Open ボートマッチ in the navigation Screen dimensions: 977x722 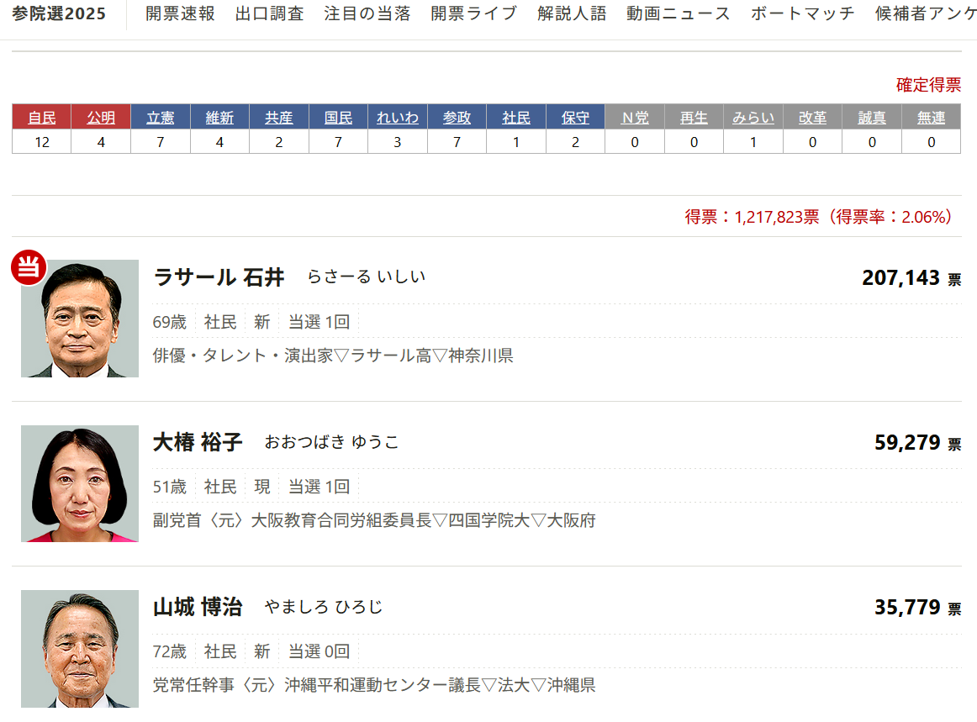point(803,13)
